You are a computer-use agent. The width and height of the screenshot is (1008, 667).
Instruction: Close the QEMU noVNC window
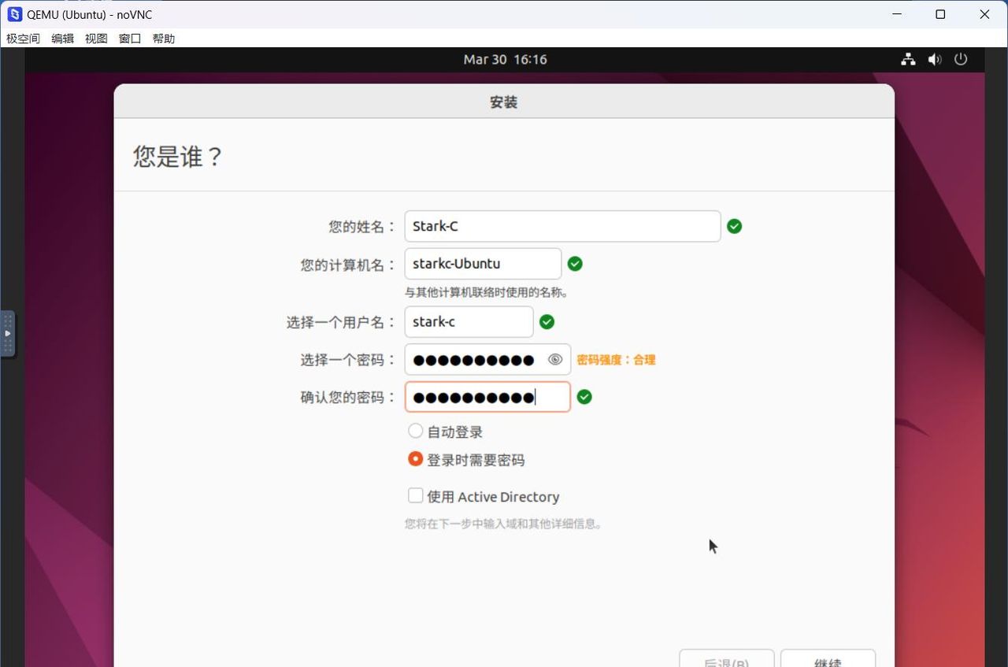coord(984,14)
